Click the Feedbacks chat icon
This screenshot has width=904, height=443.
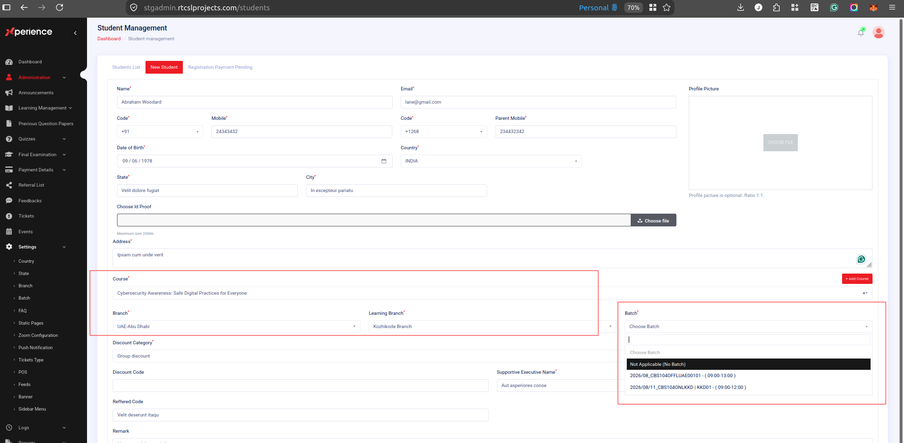[x=9, y=201]
